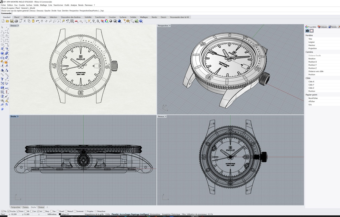This screenshot has height=217, width=340.
Task: Open the Perspective viewport title dropdown arrow
Action: [x=170, y=26]
